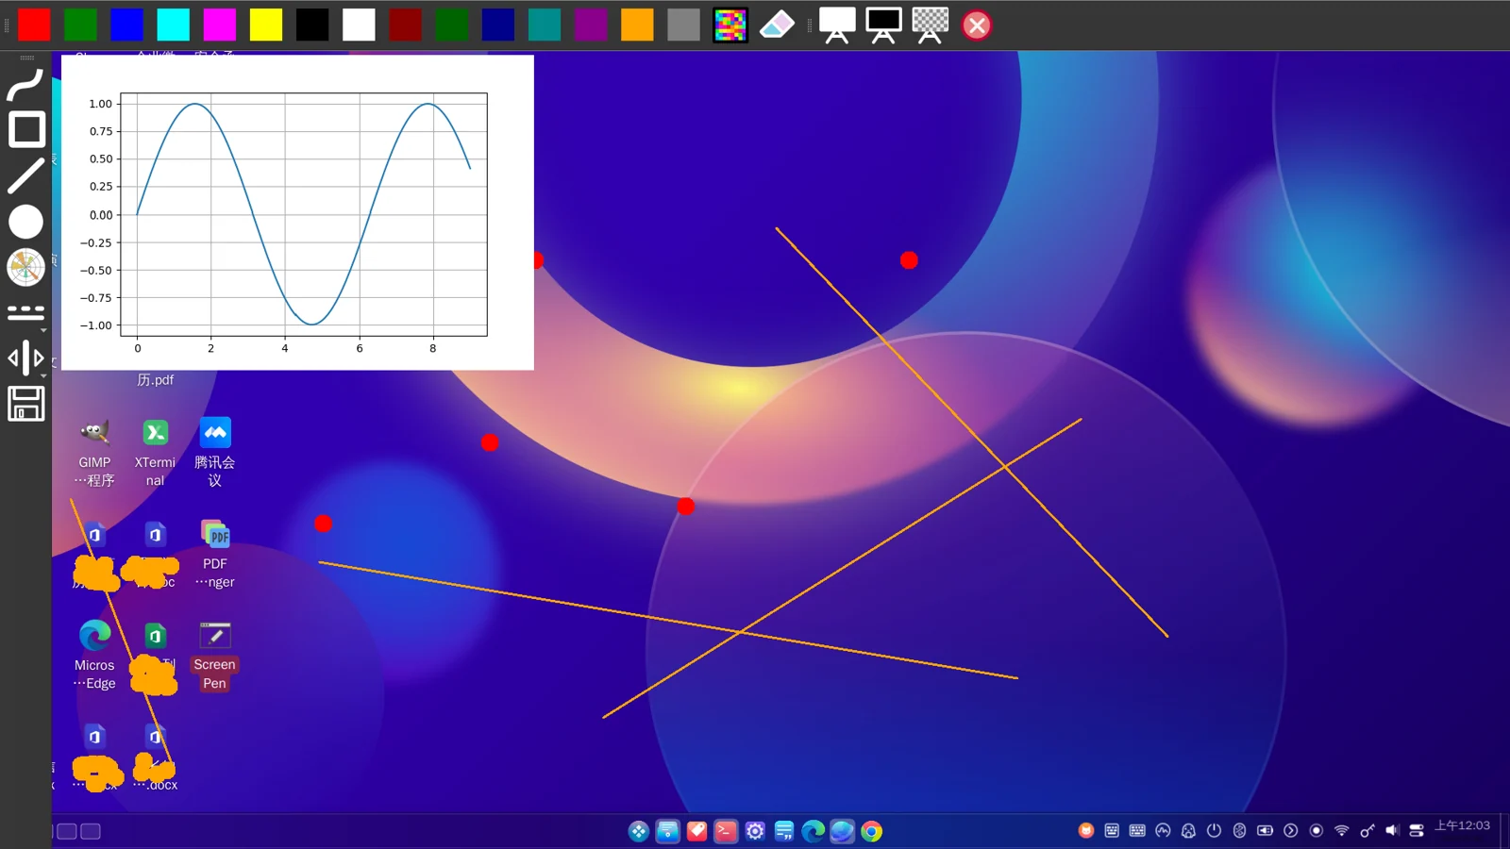The height and width of the screenshot is (849, 1510).
Task: Pick the red pen color
Action: 34,25
